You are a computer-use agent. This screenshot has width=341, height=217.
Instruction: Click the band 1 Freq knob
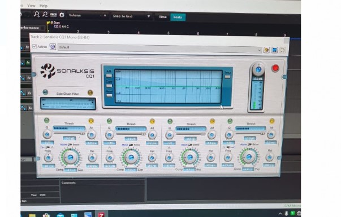coord(48,158)
